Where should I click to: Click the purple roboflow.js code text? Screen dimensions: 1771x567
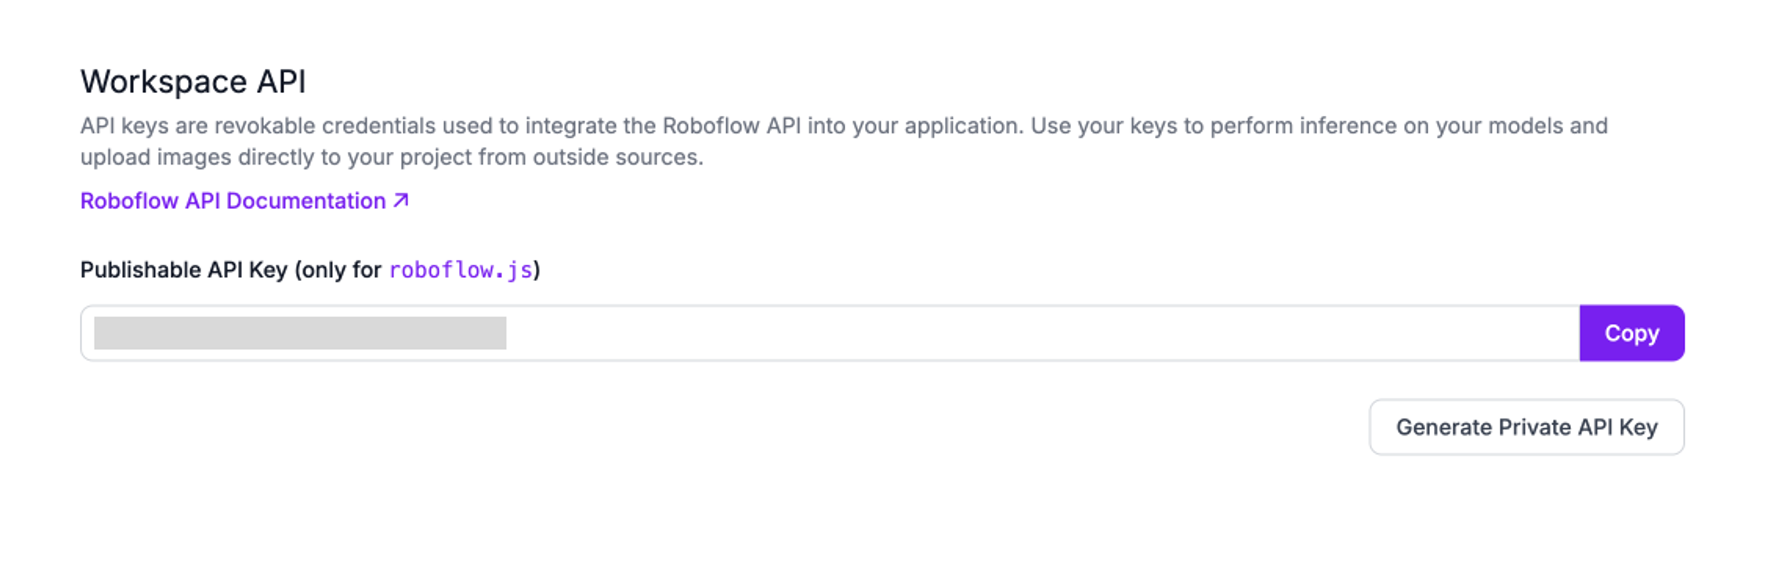[x=461, y=270]
